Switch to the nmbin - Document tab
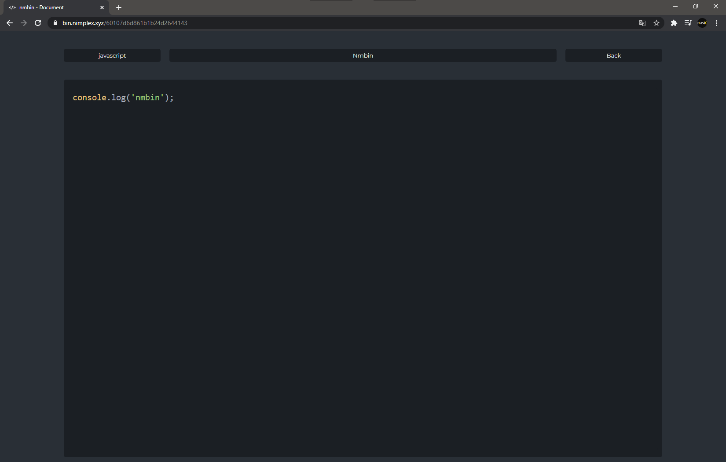The width and height of the screenshot is (726, 462). (x=53, y=7)
